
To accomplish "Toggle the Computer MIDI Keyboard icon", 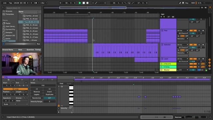I will coord(183,3).
